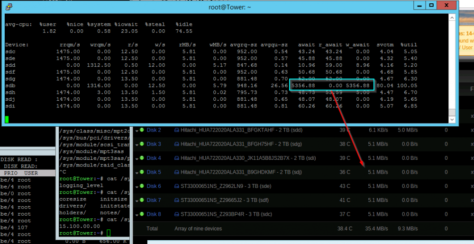
Task: Click the 'w_await' column header
Action: point(357,44)
